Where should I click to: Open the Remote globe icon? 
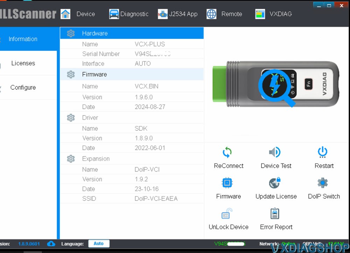(211, 14)
